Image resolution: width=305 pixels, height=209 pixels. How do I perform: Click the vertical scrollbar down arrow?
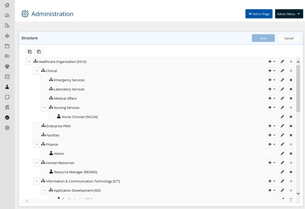click(x=298, y=194)
